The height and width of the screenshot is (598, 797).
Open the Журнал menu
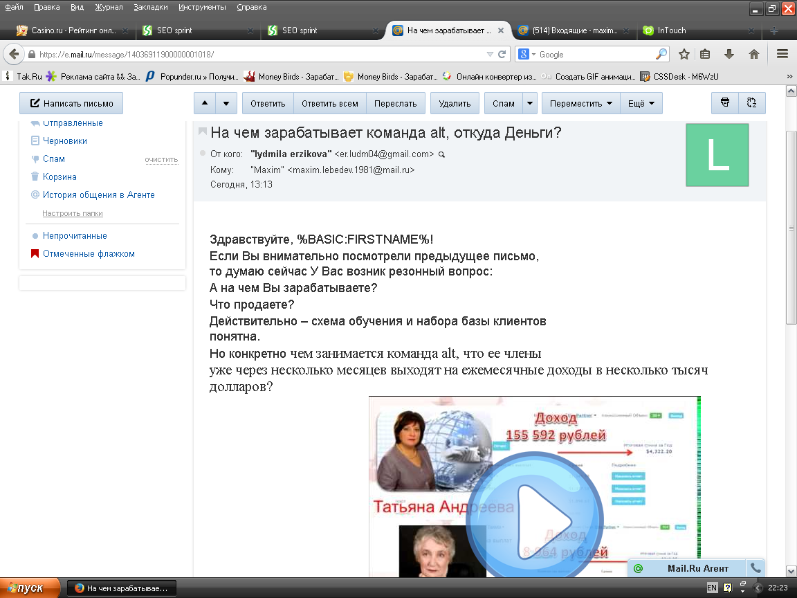[109, 7]
